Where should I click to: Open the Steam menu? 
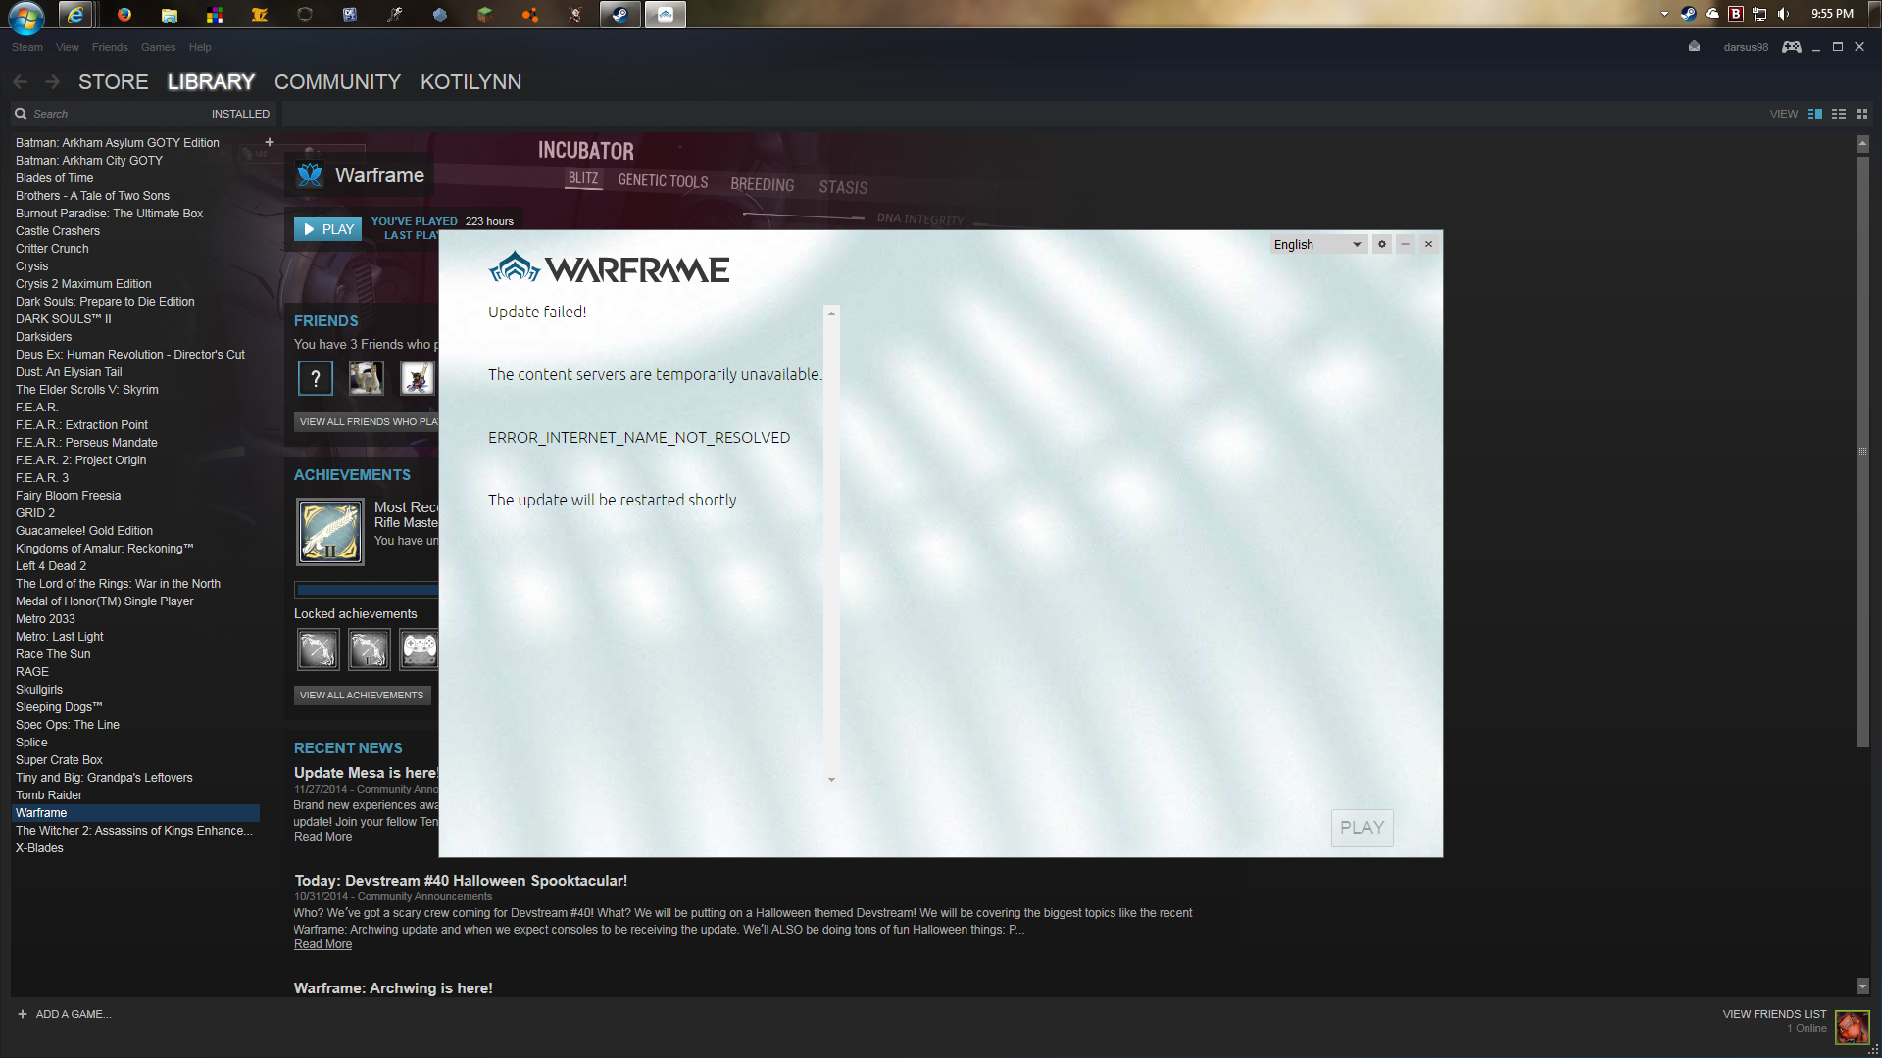click(x=27, y=47)
